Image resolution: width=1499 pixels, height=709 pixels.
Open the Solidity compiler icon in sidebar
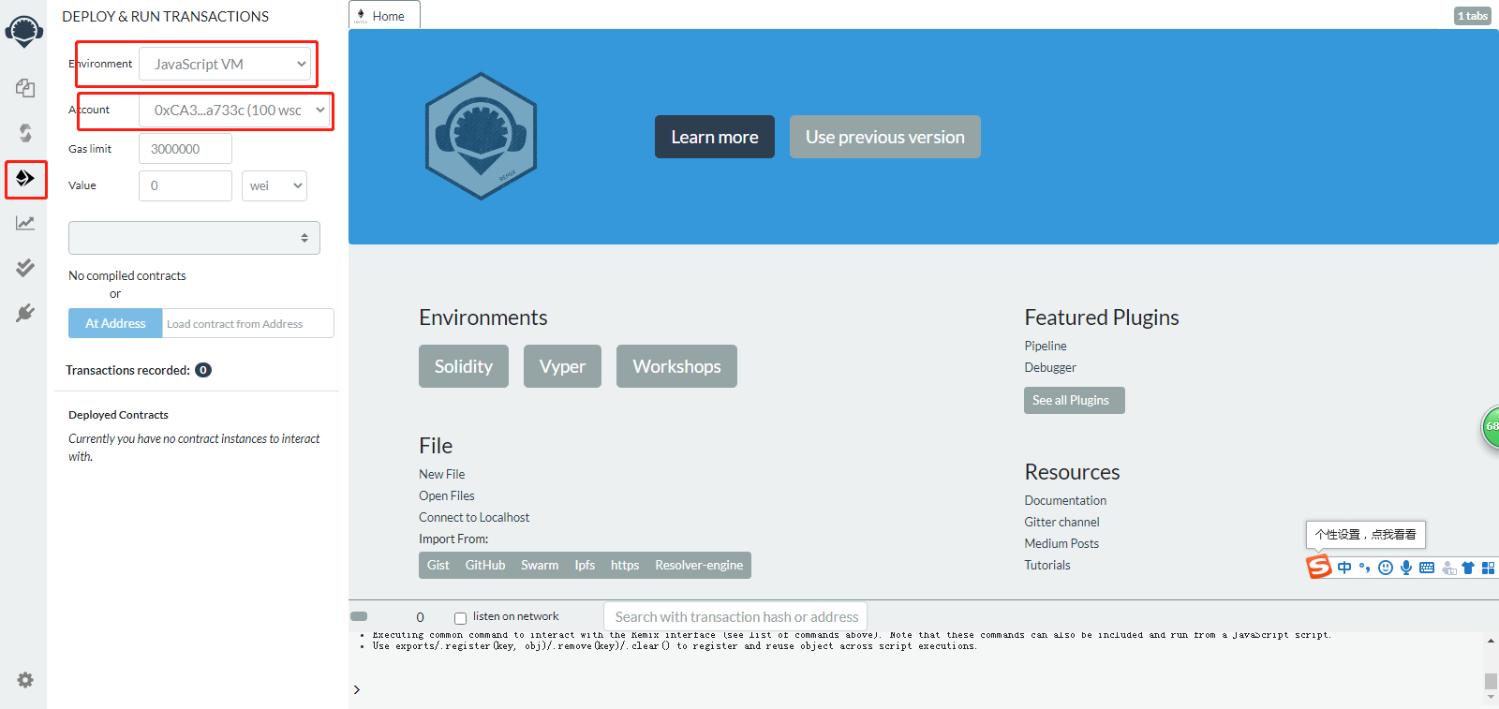(x=25, y=133)
